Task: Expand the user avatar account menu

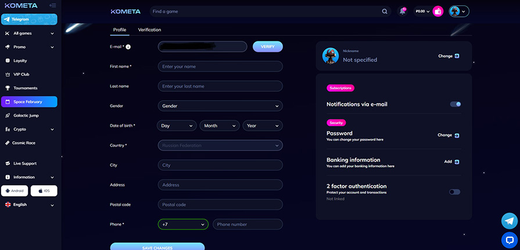Action: coord(458,11)
